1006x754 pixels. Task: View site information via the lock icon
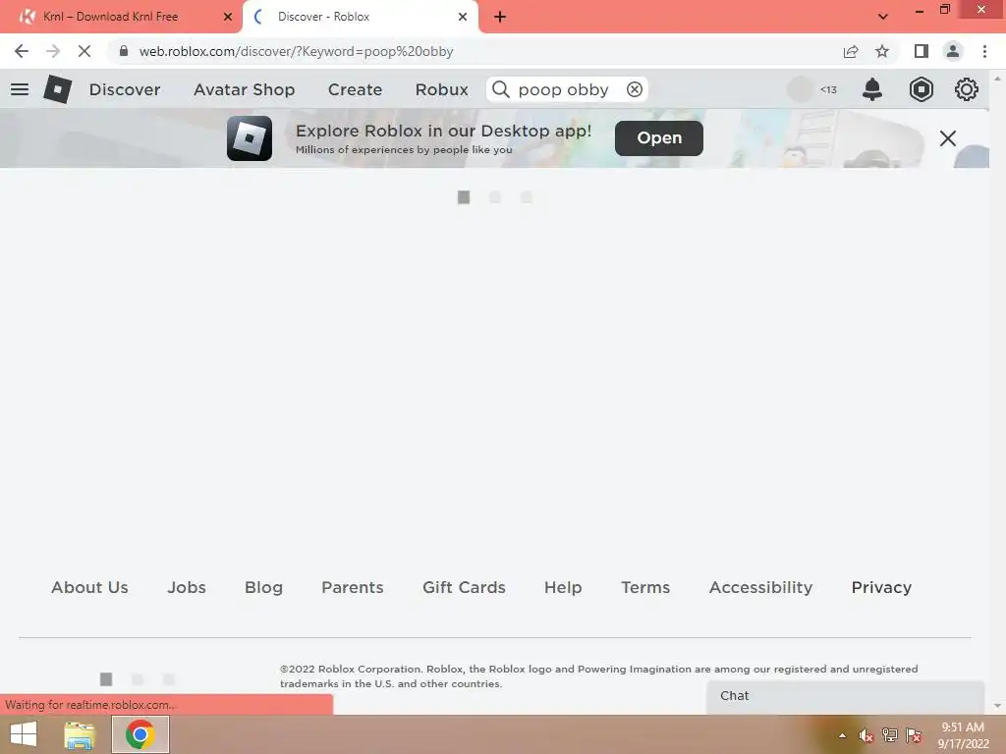[x=123, y=51]
